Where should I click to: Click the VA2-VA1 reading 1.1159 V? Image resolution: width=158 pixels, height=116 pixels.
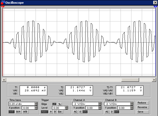(x=132, y=91)
